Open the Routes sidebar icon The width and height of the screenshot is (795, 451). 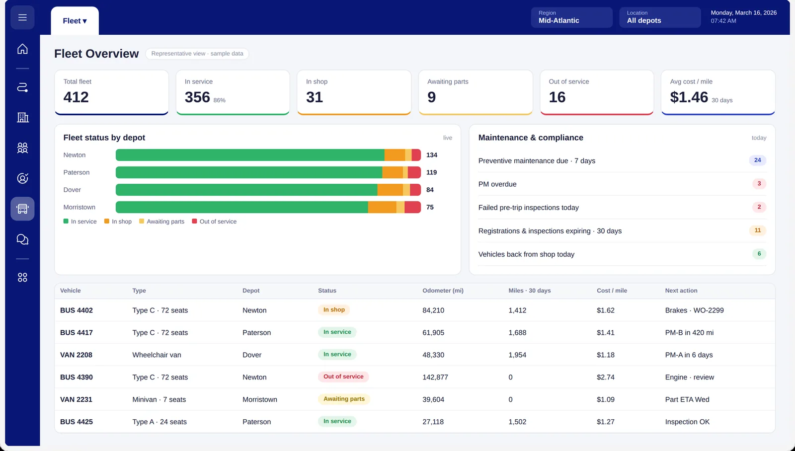tap(22, 87)
